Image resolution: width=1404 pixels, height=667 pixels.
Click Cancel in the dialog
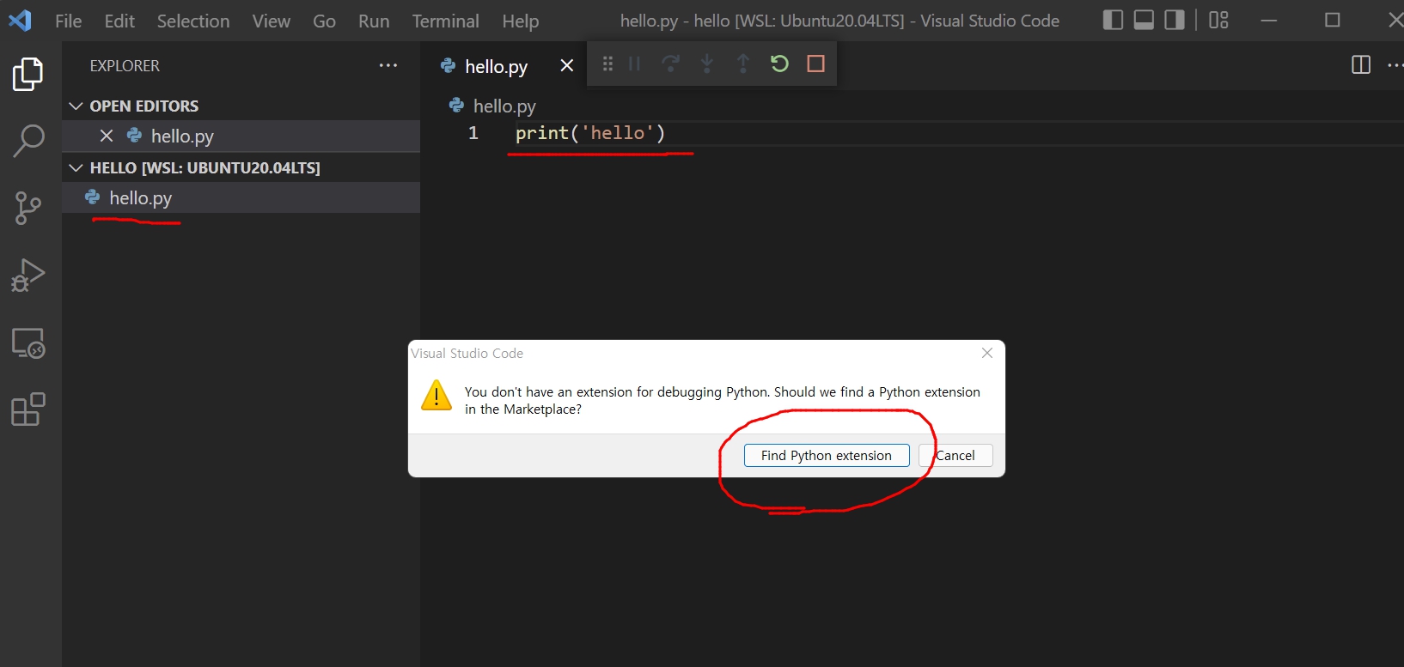click(x=955, y=455)
